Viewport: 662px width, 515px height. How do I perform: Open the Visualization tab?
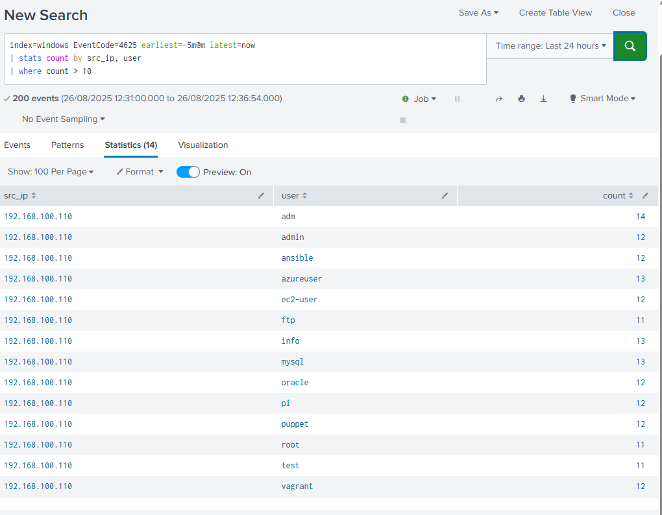point(203,145)
